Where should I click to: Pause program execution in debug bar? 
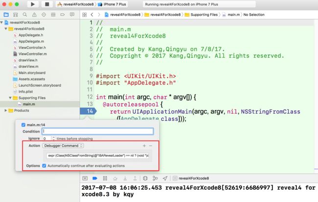(x=105, y=178)
